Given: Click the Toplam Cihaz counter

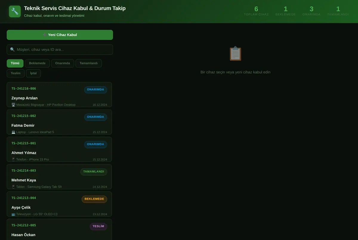Looking at the screenshot, I should pyautogui.click(x=256, y=11).
